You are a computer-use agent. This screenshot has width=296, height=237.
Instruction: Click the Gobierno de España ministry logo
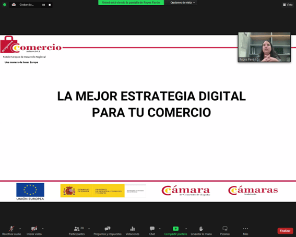click(103, 191)
